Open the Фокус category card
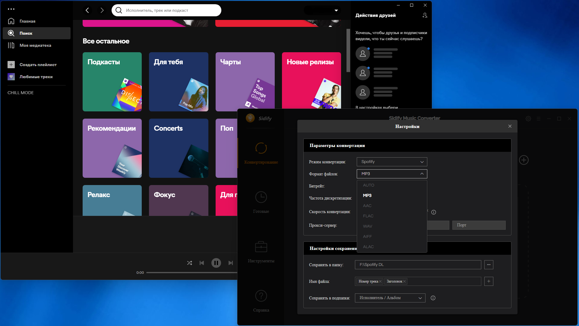579x326 pixels. (x=179, y=200)
